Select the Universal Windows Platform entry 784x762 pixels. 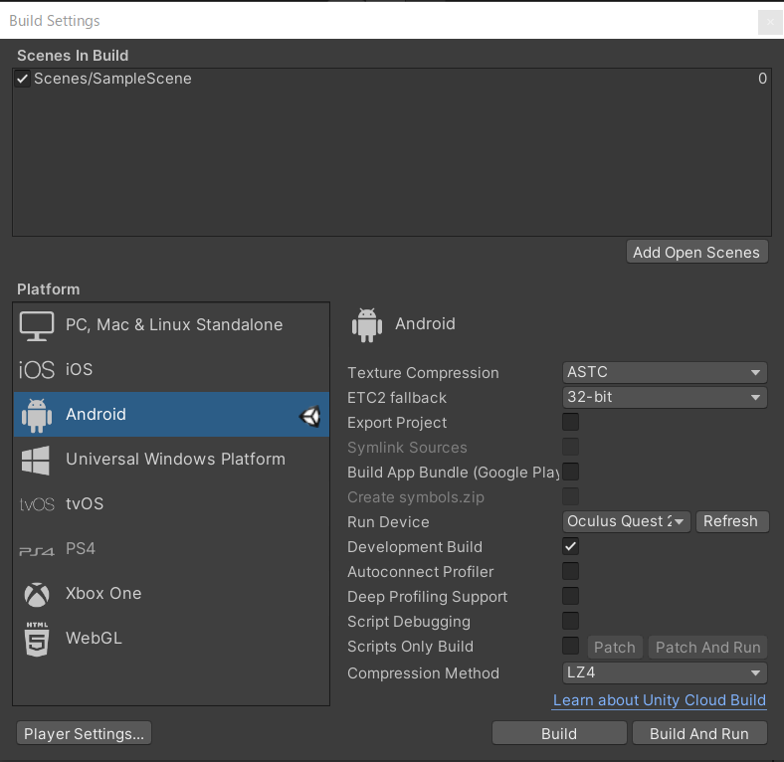(x=171, y=459)
